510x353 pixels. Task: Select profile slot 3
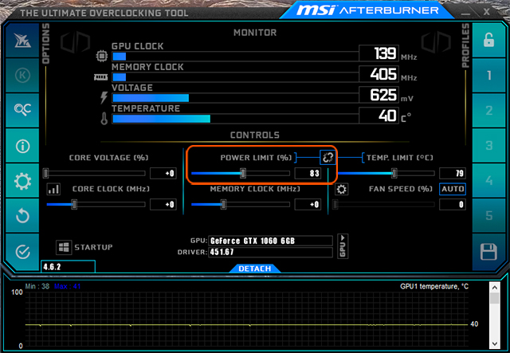[488, 146]
